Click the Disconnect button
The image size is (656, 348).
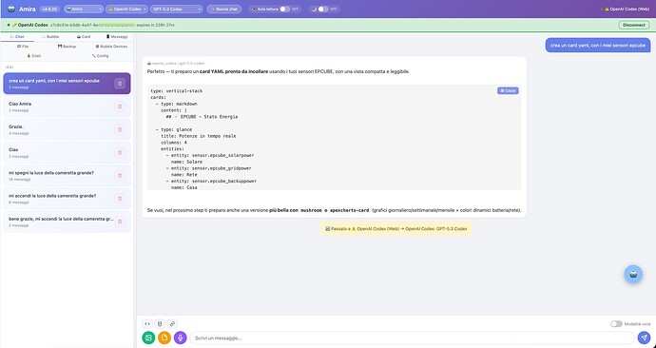click(634, 25)
